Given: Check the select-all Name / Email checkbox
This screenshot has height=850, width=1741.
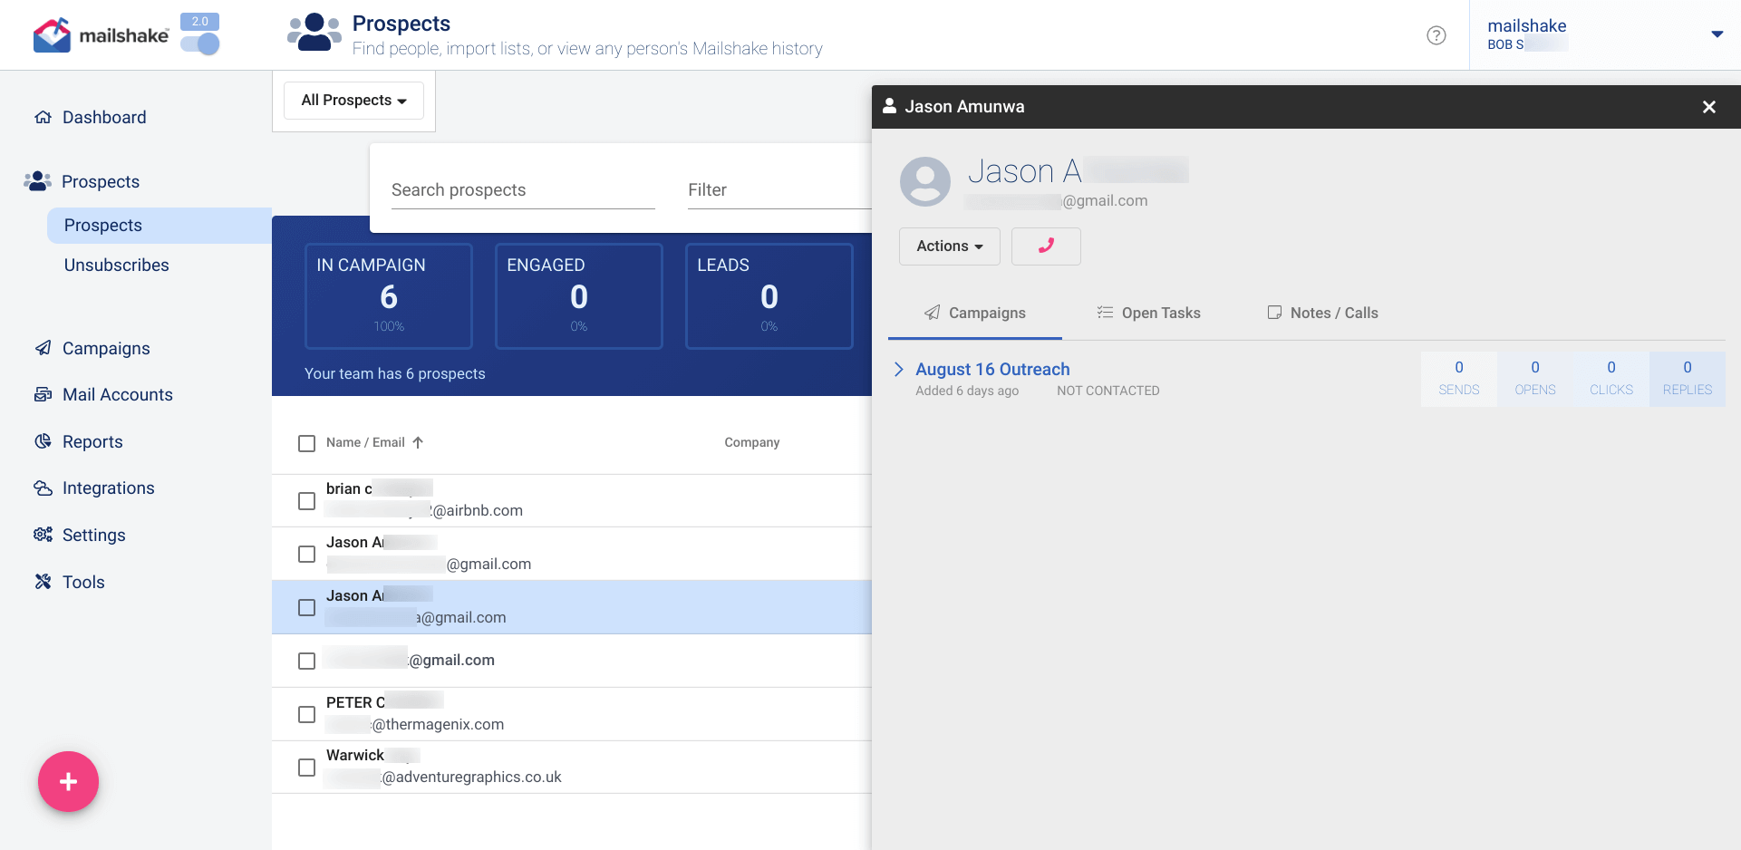Looking at the screenshot, I should pyautogui.click(x=306, y=443).
